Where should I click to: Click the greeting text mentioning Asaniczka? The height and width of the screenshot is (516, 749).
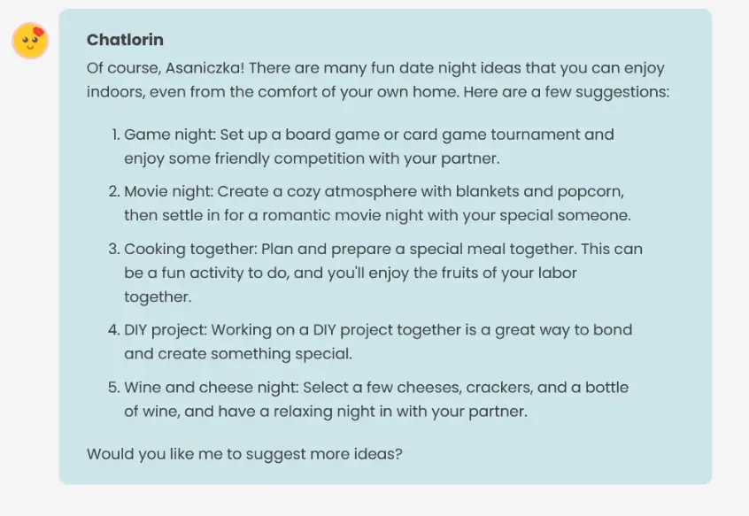[374, 68]
